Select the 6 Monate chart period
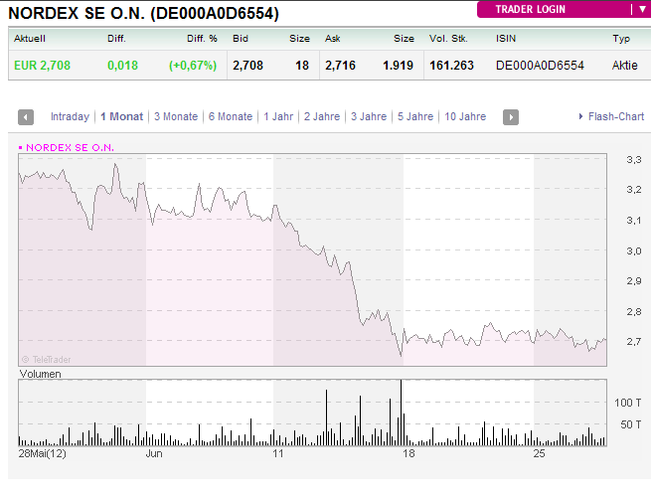 tap(231, 117)
